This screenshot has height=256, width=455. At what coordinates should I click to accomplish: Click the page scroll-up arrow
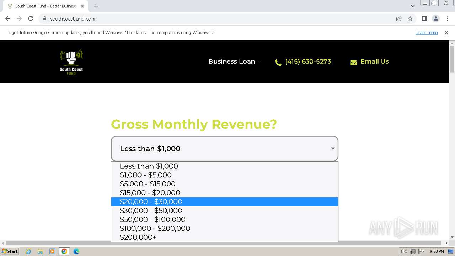[x=452, y=43]
